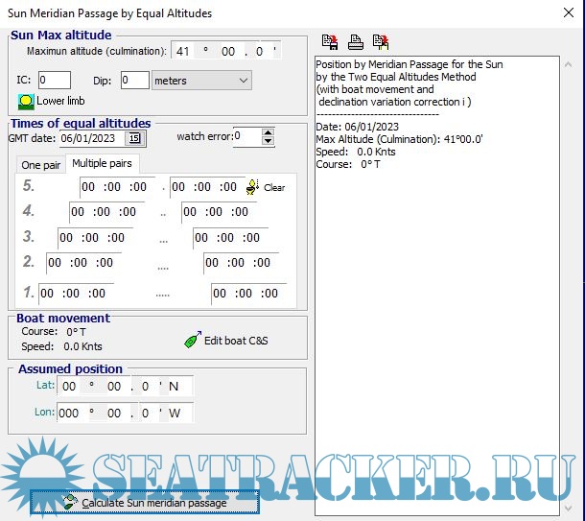Toggle the Lower limb sun icon
This screenshot has width=585, height=521.
[25, 101]
